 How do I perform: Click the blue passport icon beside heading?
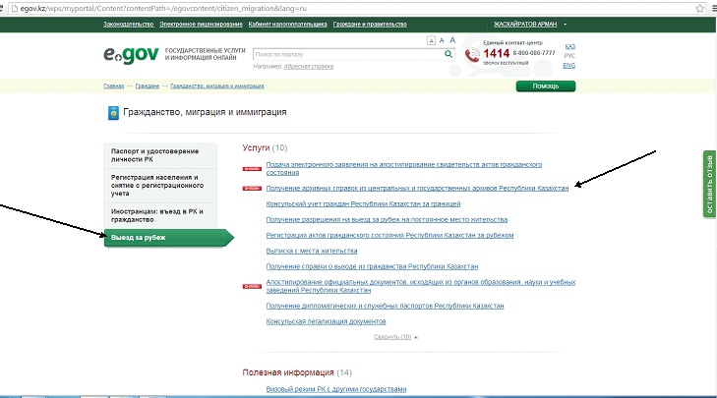click(113, 113)
